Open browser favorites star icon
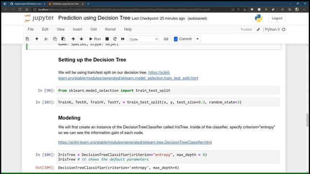Image resolution: width=310 pixels, height=174 pixels. (x=282, y=10)
